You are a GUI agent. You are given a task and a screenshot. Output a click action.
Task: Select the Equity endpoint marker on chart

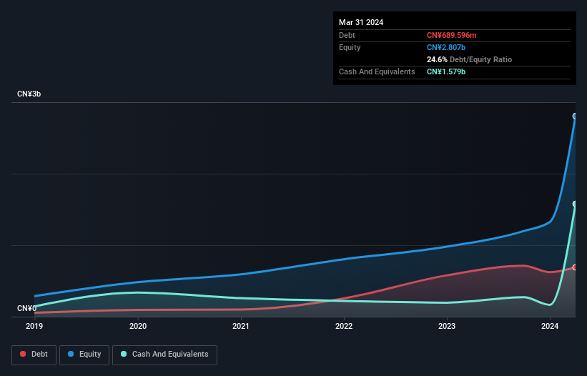pyautogui.click(x=575, y=117)
